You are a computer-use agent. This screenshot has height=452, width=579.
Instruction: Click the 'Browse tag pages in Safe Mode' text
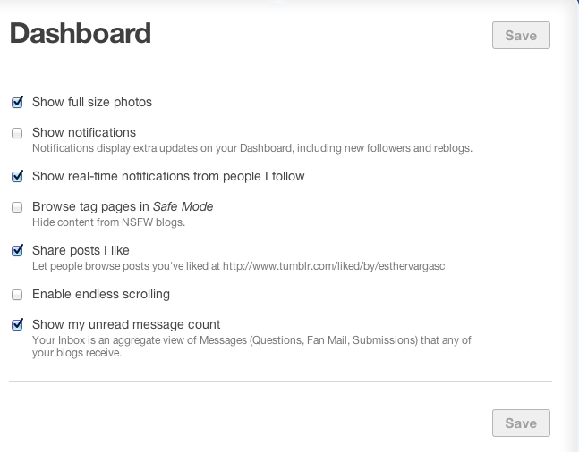pos(123,207)
